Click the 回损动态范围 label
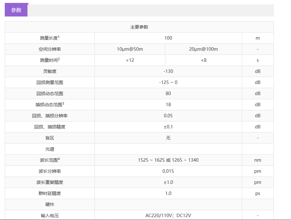Screen dimensions: 291x220 point(50,94)
